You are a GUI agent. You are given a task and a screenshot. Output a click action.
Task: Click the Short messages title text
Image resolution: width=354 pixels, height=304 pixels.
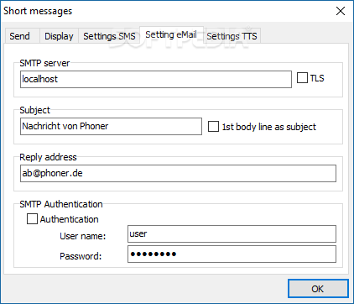pyautogui.click(x=38, y=11)
